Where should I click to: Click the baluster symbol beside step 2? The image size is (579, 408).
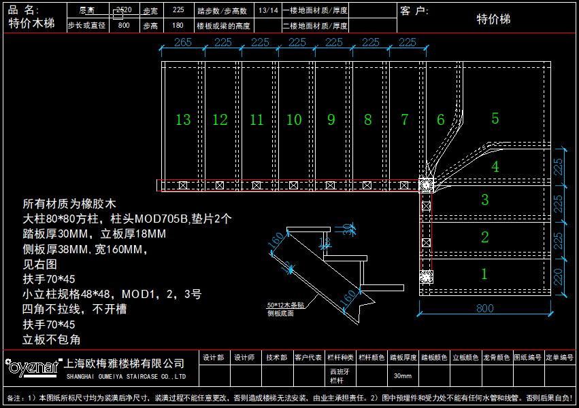[426, 242]
